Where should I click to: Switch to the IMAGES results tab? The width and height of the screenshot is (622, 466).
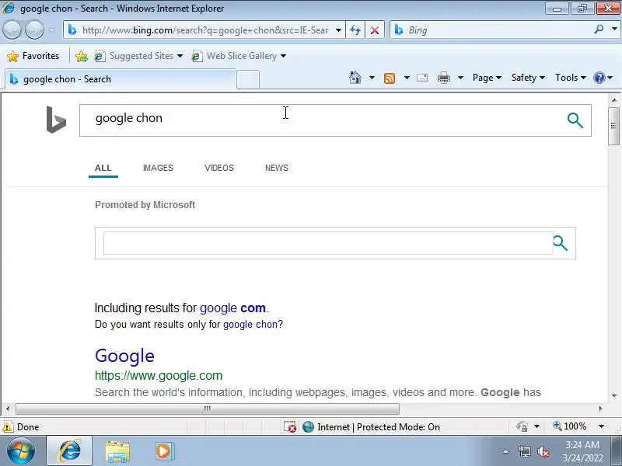158,168
